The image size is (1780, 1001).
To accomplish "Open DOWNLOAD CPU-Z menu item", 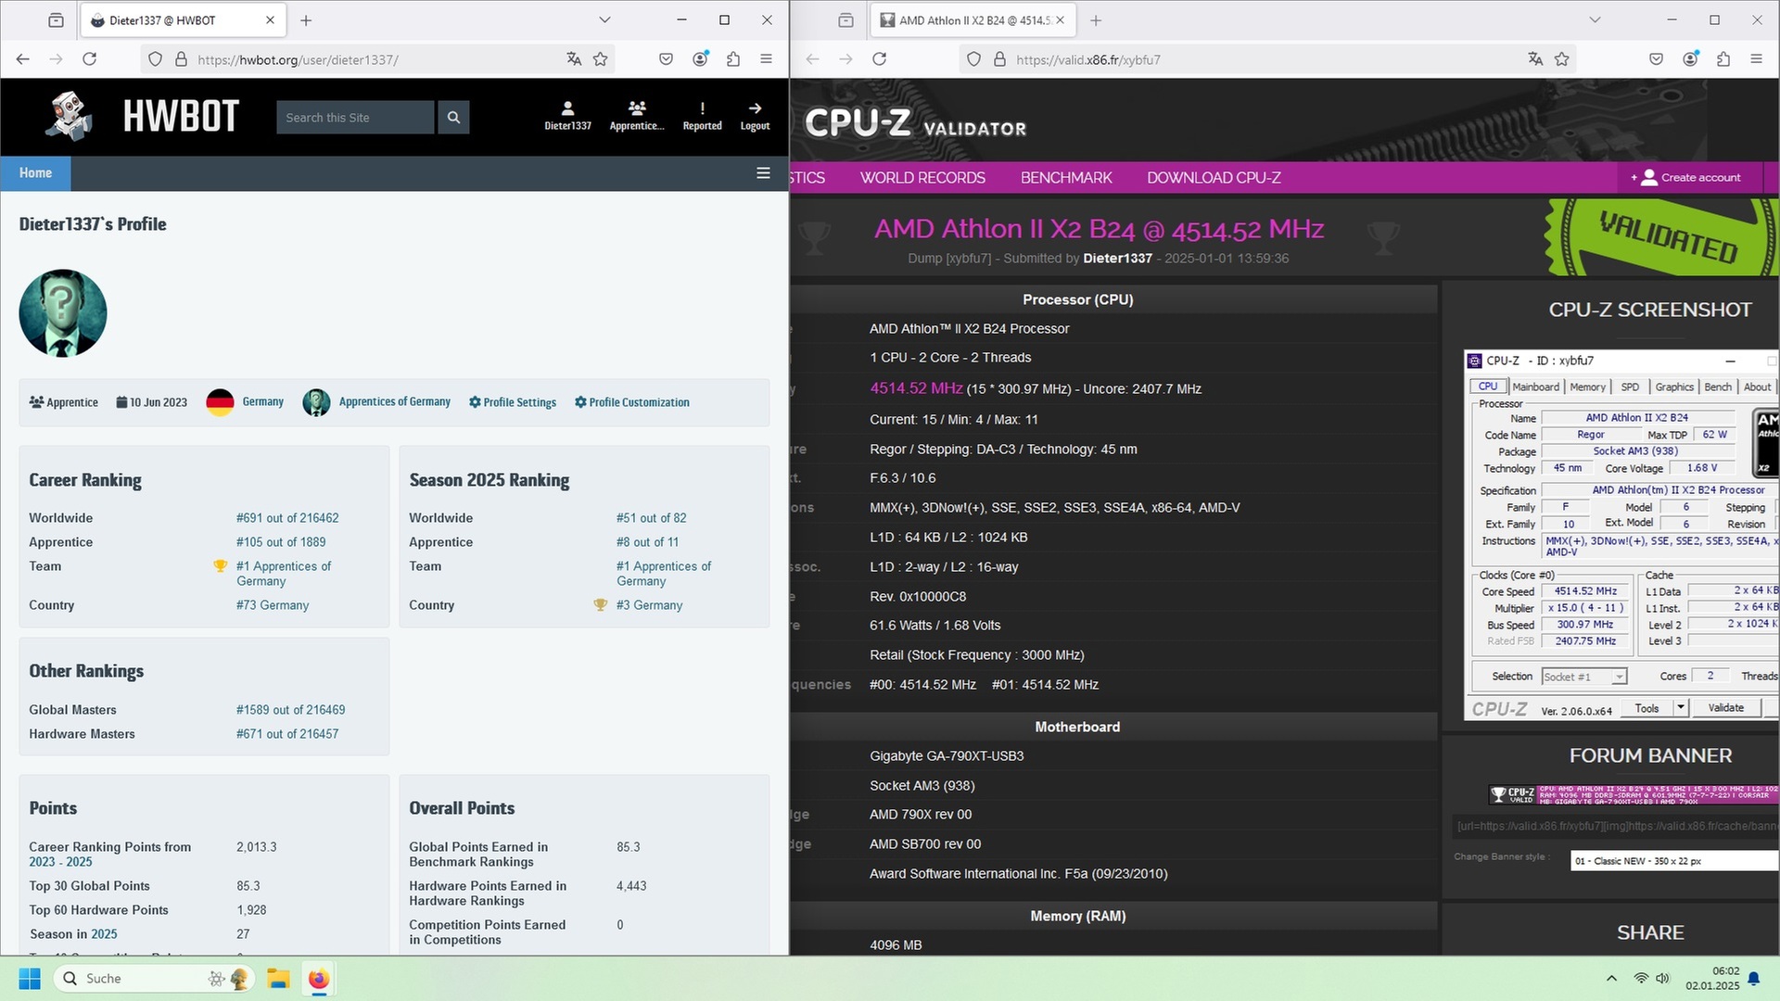I will 1214,178.
